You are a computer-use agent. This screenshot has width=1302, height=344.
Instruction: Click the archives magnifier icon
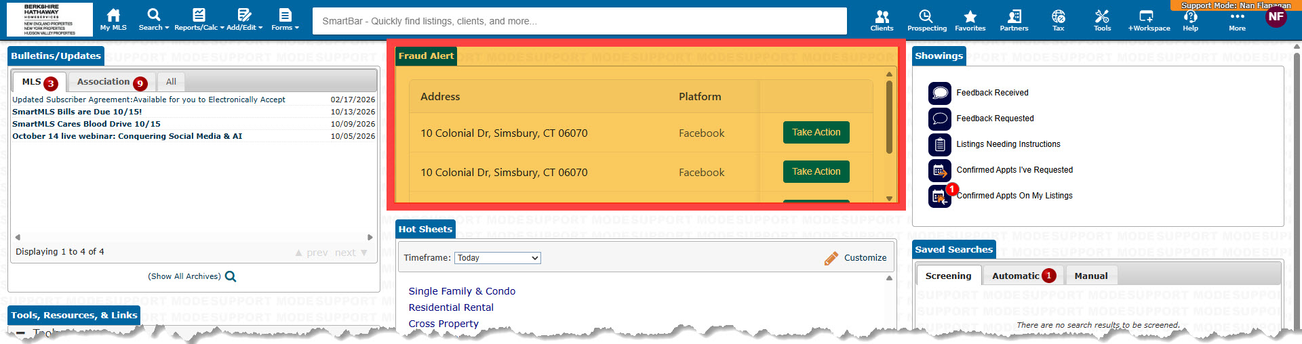[231, 276]
